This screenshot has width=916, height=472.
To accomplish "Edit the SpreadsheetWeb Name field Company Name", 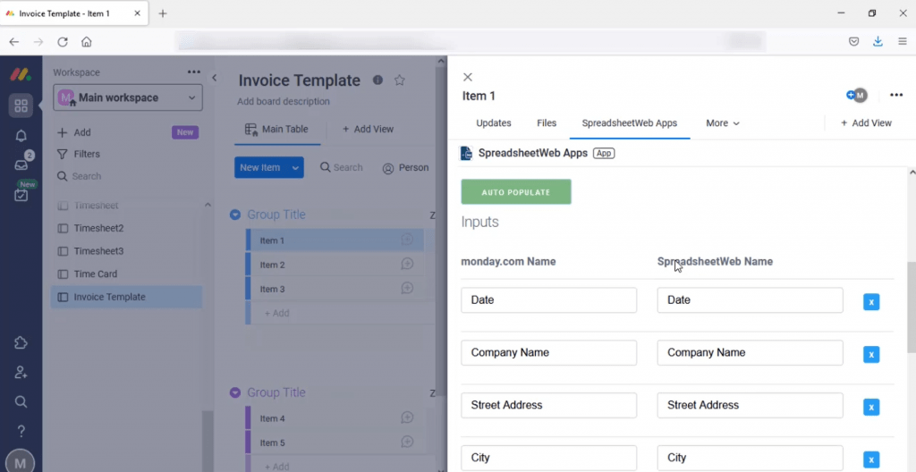I will (751, 353).
